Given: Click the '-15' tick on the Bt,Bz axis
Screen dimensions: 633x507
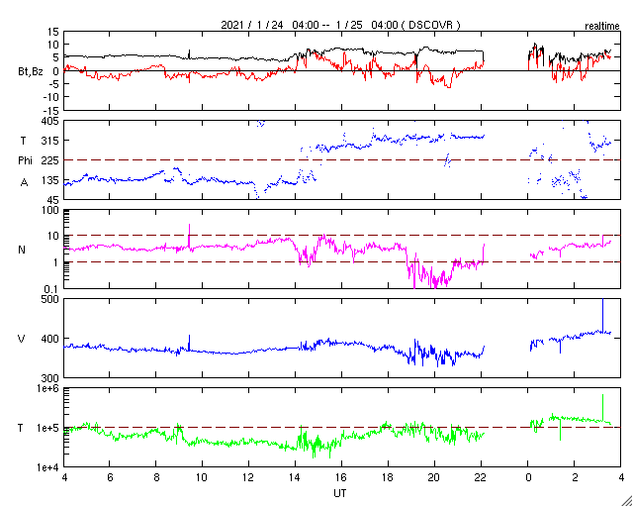Looking at the screenshot, I should [50, 110].
